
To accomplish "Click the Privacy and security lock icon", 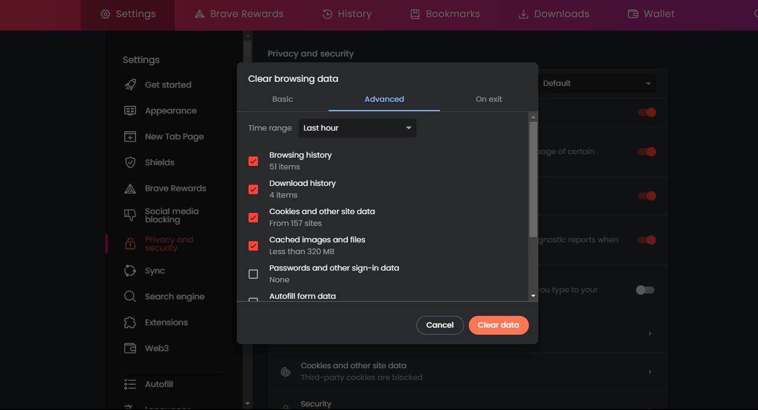I will pyautogui.click(x=130, y=244).
